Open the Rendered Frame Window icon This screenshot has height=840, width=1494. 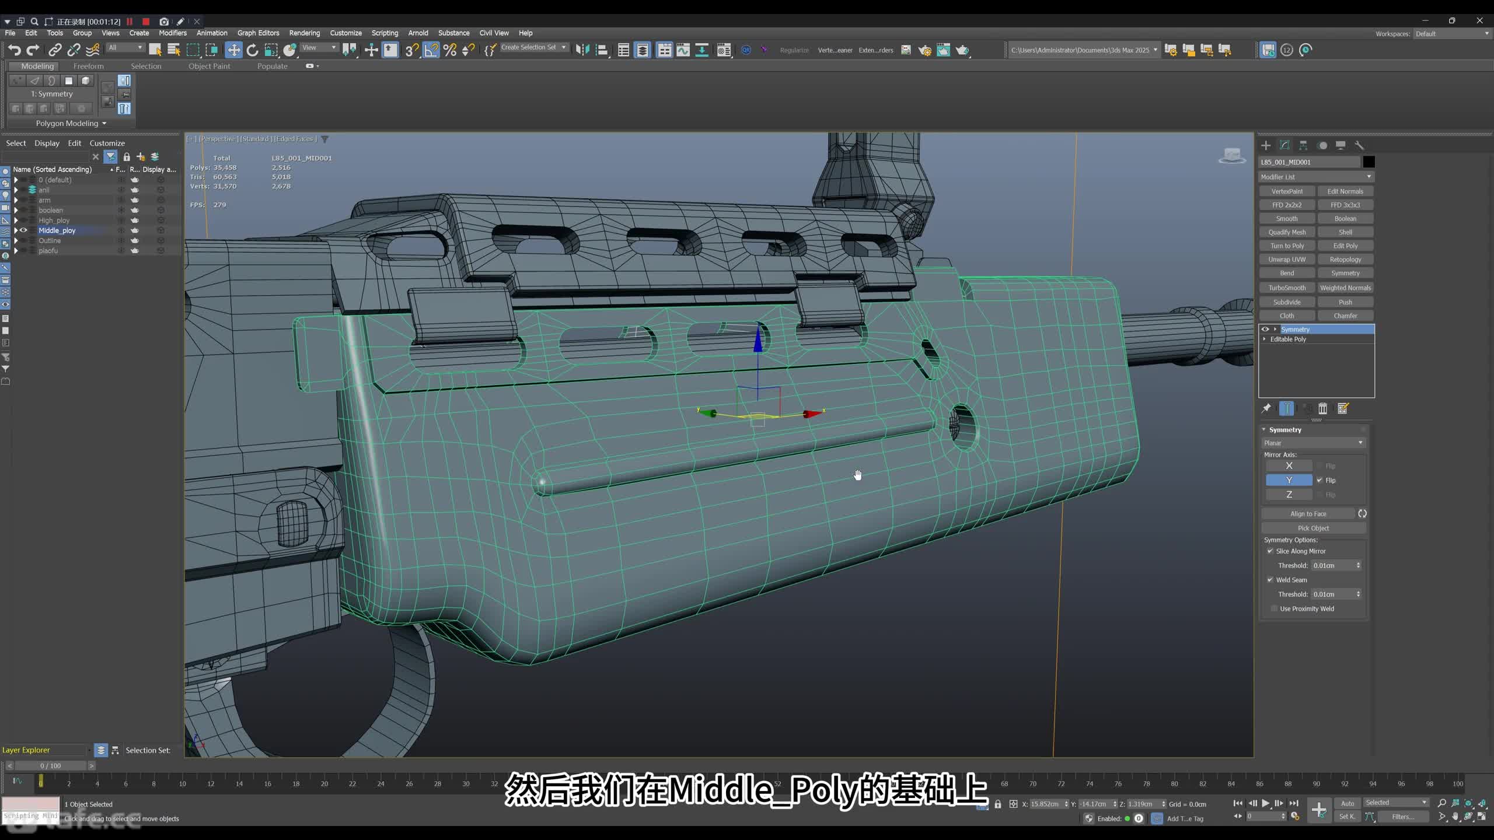click(943, 50)
